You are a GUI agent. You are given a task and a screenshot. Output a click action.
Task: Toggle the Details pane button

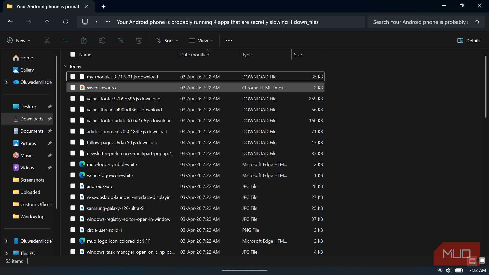pyautogui.click(x=469, y=40)
